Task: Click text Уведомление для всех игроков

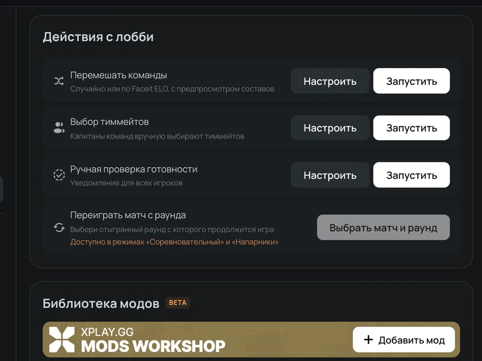Action: click(x=127, y=183)
